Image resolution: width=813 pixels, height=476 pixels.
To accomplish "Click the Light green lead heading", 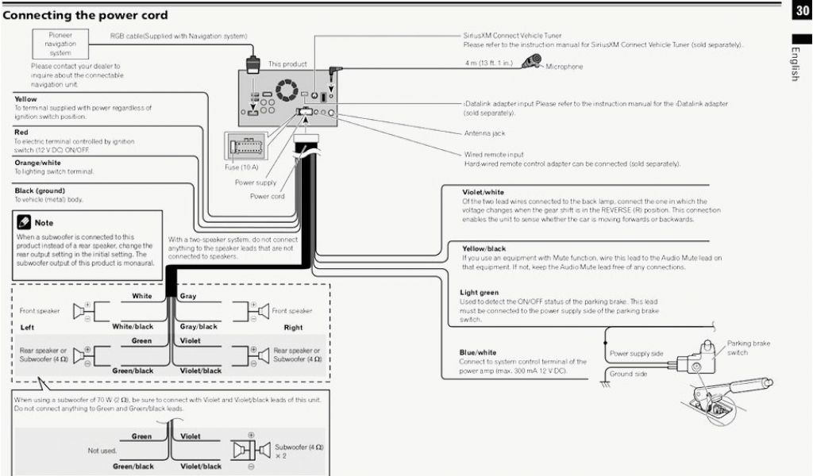I will click(x=480, y=293).
